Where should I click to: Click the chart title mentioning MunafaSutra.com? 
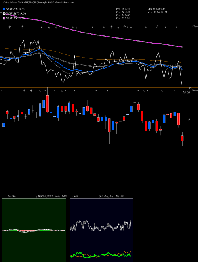pyautogui.click(x=38, y=2)
